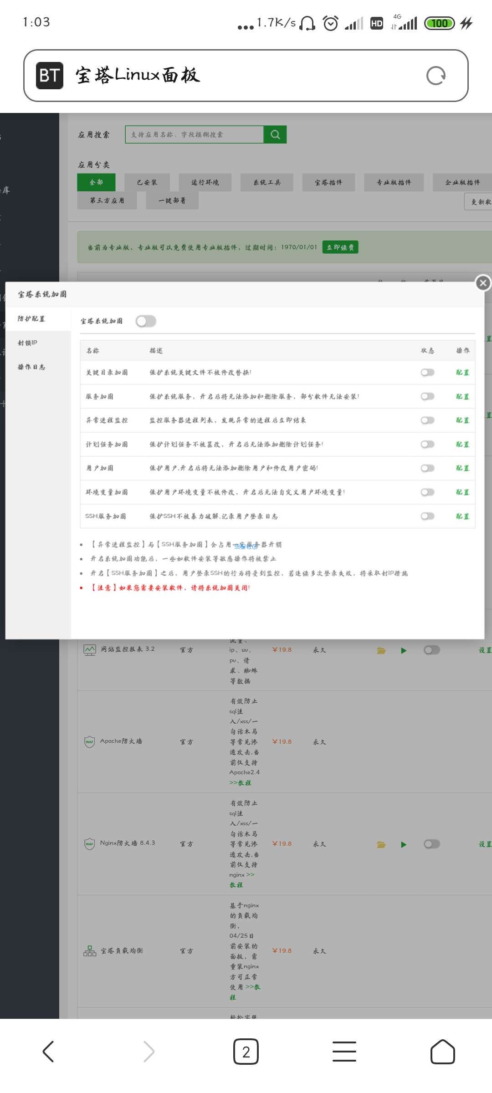The width and height of the screenshot is (492, 1093).
Task: Tap the headphone status icon
Action: click(308, 23)
